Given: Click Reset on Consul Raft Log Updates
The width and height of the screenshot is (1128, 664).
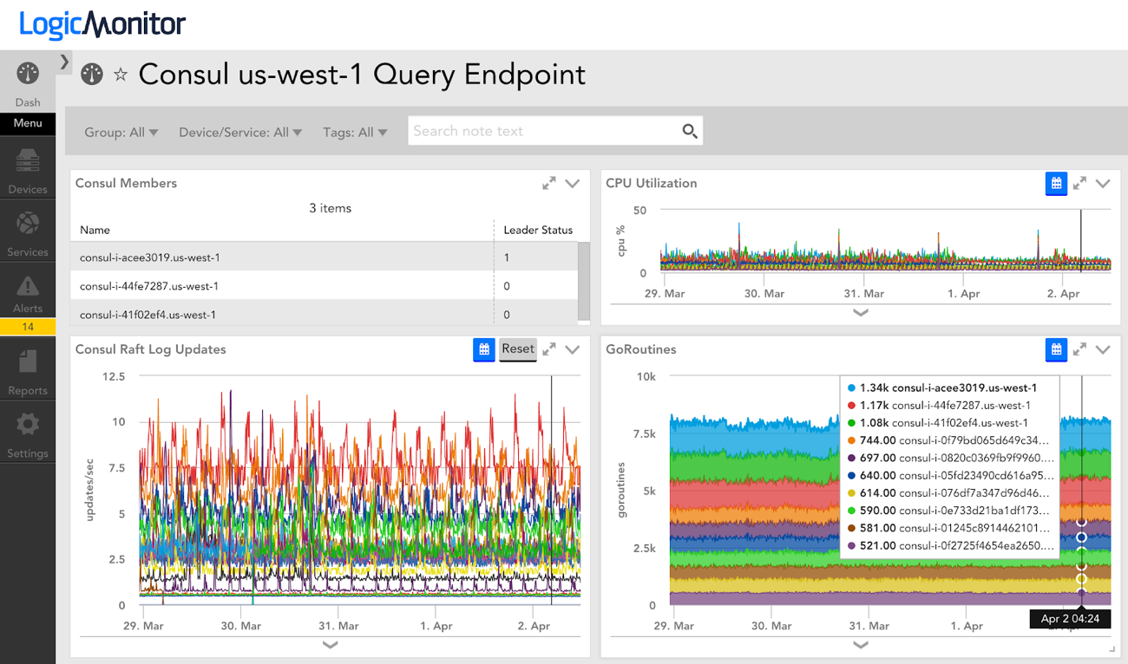Looking at the screenshot, I should 518,349.
